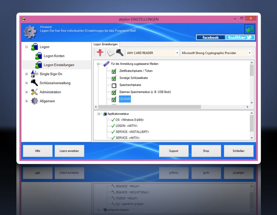
Task: Select Administration in the tree
Action: [x=50, y=92]
